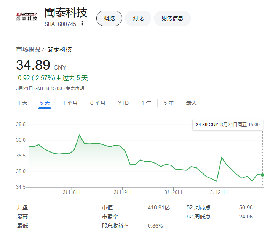Switch to the 对比 compare tab
The height and width of the screenshot is (236, 270).
point(138,18)
